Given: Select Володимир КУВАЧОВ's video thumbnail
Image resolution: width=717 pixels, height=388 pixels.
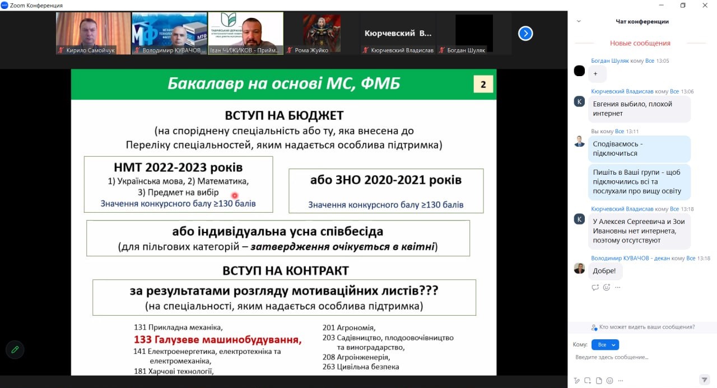Looking at the screenshot, I should [169, 34].
